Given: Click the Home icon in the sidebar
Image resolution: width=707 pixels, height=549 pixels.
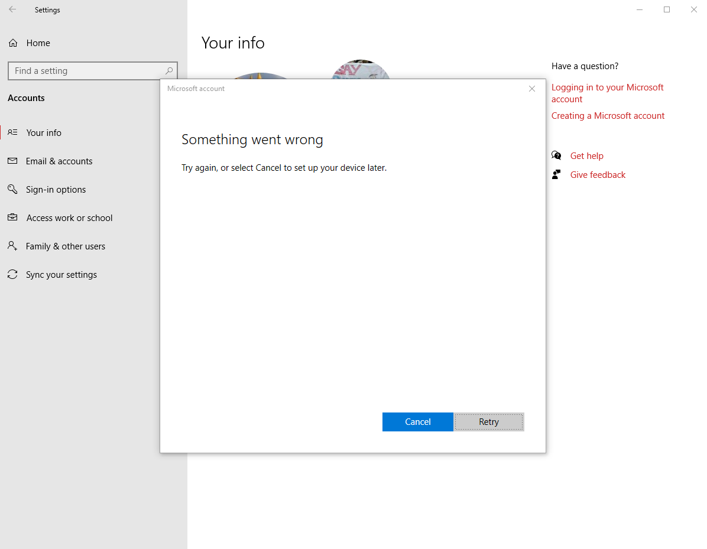Looking at the screenshot, I should click(12, 43).
